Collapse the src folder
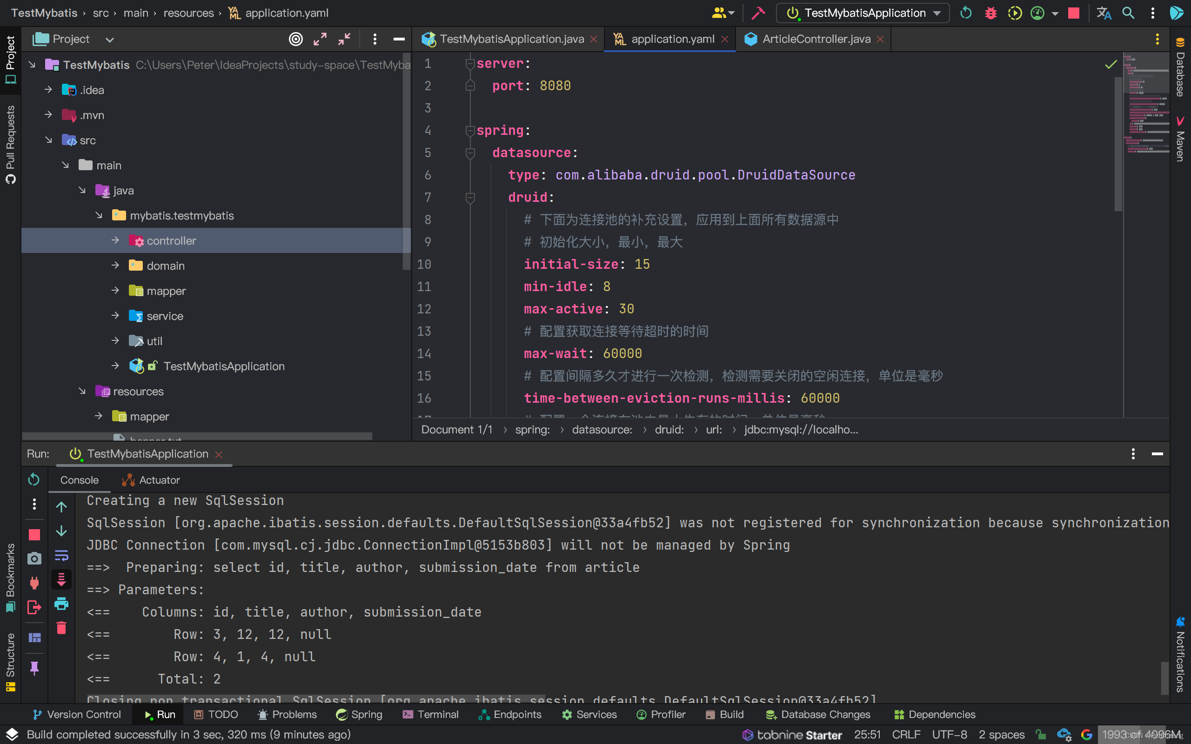Viewport: 1191px width, 744px height. 48,140
